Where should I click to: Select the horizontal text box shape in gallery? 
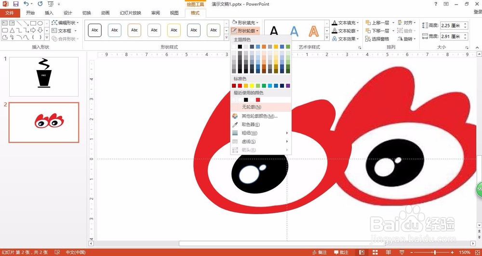[x=5, y=23]
